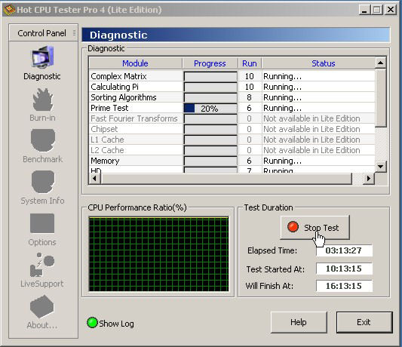402x347 pixels.
Task: Click the Elapsed Time value field
Action: click(x=344, y=250)
